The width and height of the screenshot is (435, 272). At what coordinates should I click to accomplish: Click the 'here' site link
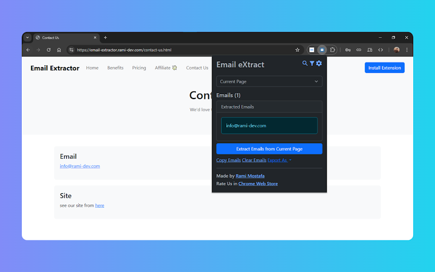[x=100, y=206]
